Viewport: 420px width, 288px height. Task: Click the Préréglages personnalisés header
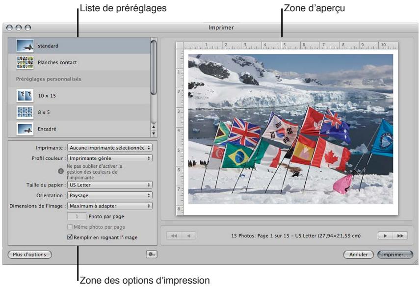(49, 79)
